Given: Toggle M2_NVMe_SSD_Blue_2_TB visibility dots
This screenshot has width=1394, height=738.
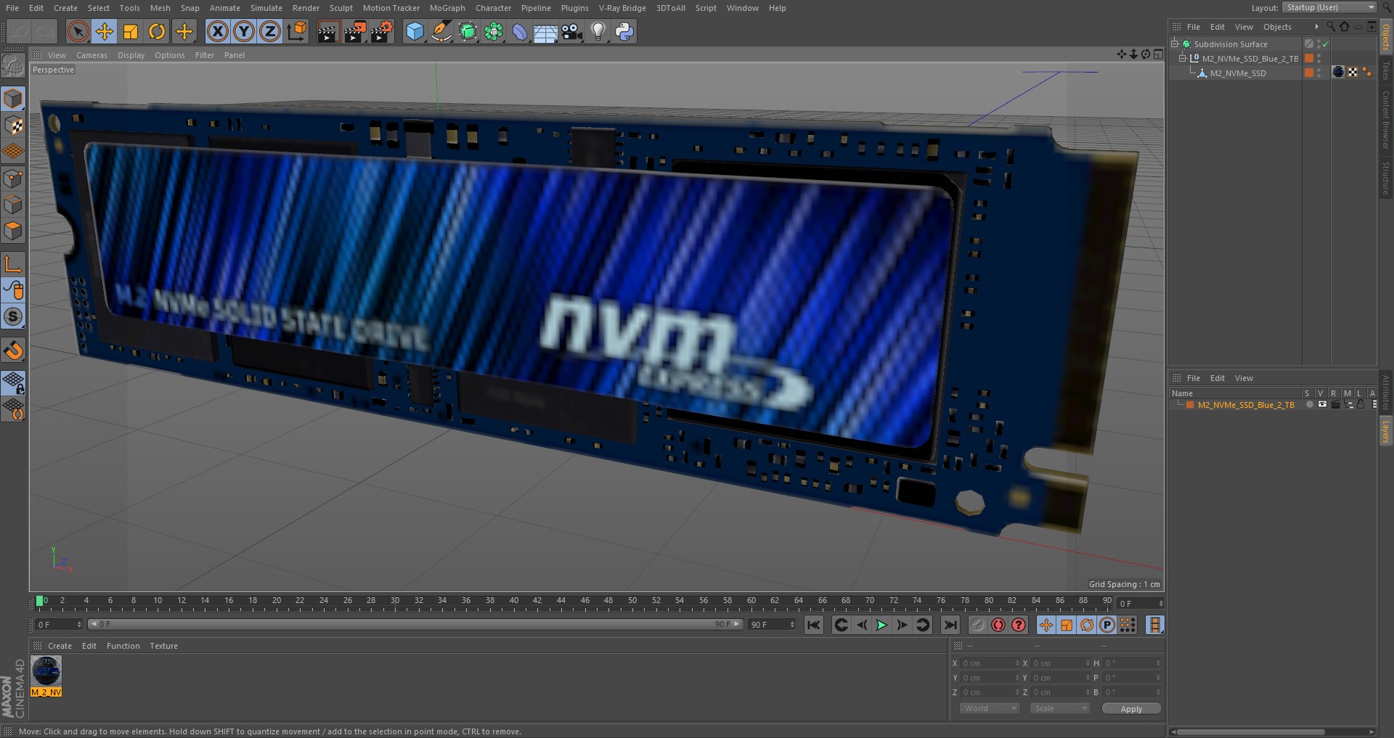Looking at the screenshot, I should (1319, 59).
